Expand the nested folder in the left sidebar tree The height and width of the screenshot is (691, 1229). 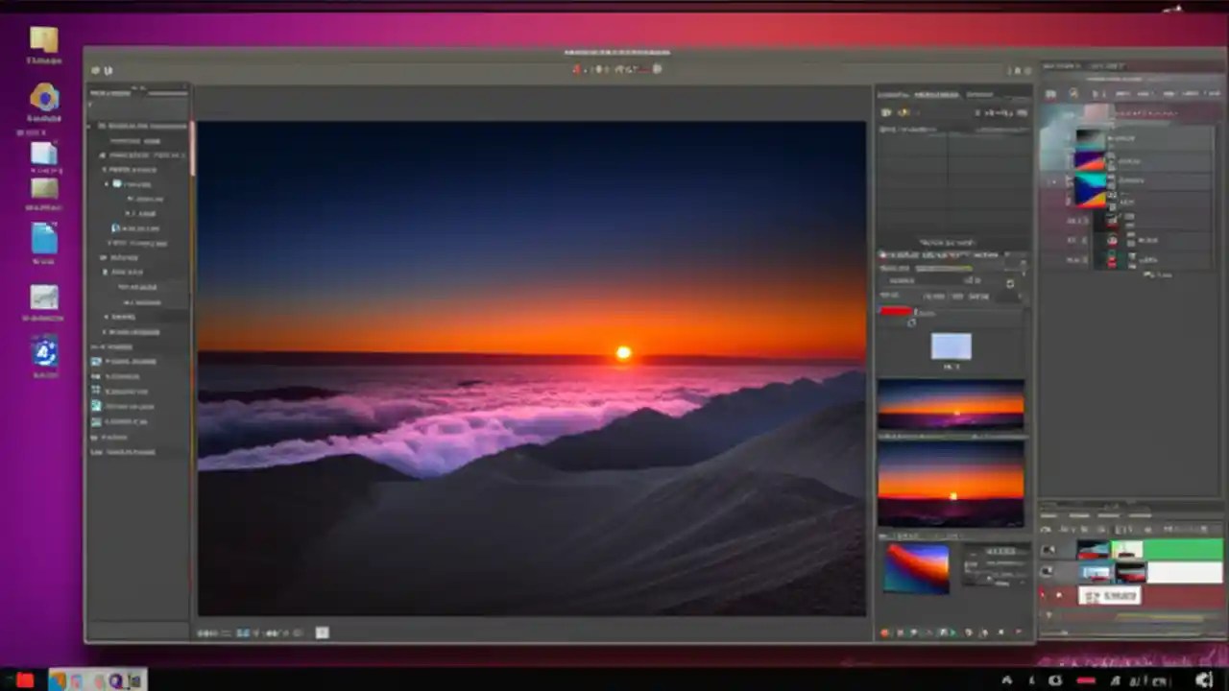pos(106,184)
